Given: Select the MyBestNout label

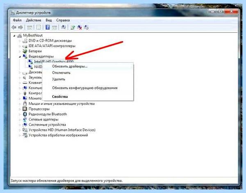Looking at the screenshot, I should click(33, 36).
